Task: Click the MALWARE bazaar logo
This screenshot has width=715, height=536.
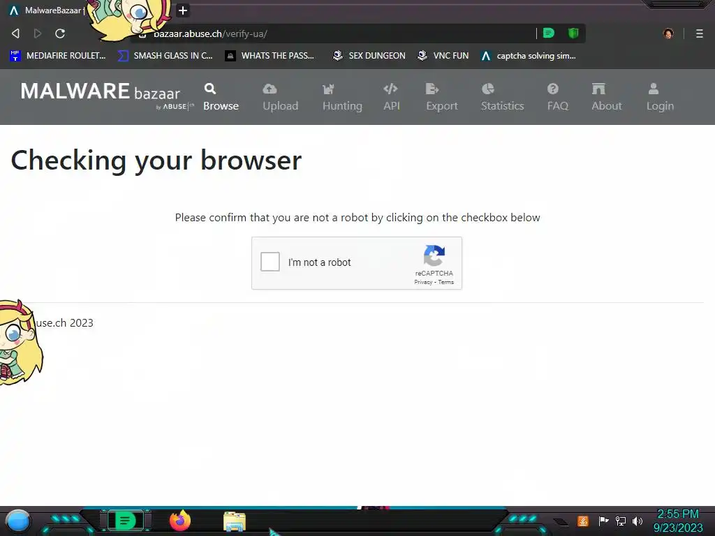Action: (106, 95)
